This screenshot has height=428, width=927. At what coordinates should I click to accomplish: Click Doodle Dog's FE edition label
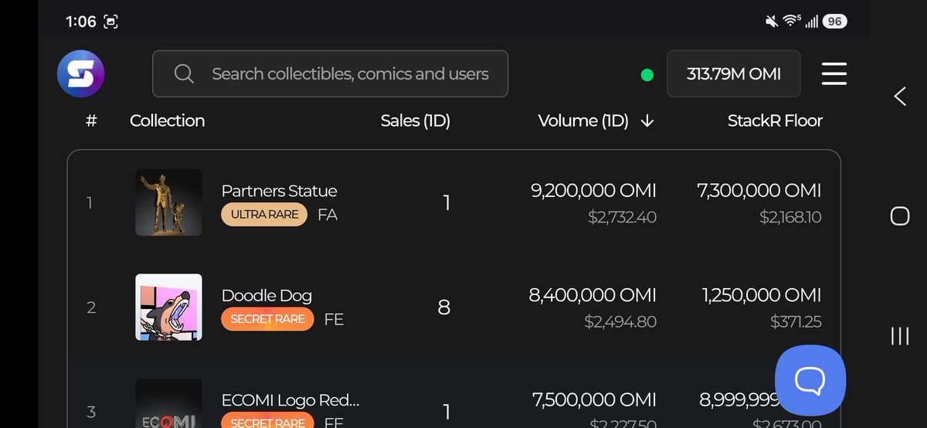(x=334, y=320)
